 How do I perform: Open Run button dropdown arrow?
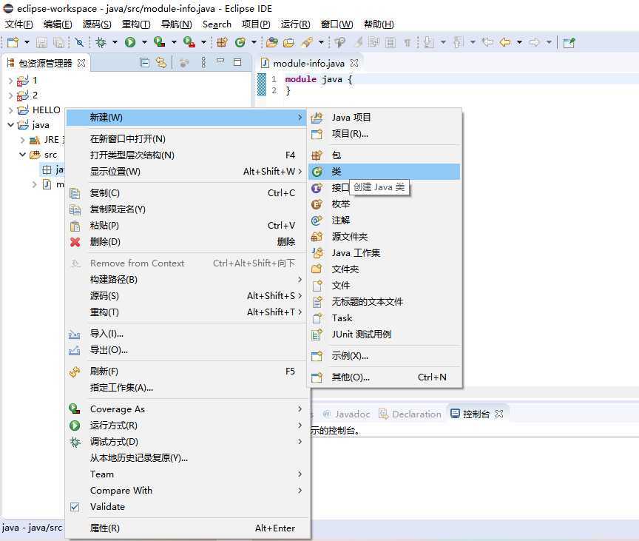click(x=144, y=42)
